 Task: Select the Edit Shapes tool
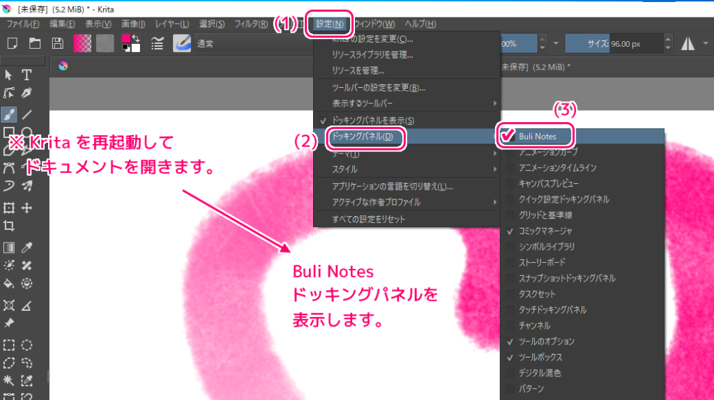click(8, 93)
